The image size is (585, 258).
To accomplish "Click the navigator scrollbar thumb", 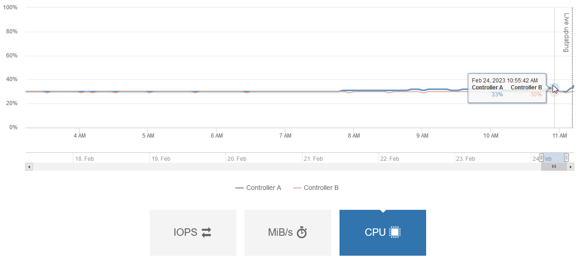I will 554,167.
